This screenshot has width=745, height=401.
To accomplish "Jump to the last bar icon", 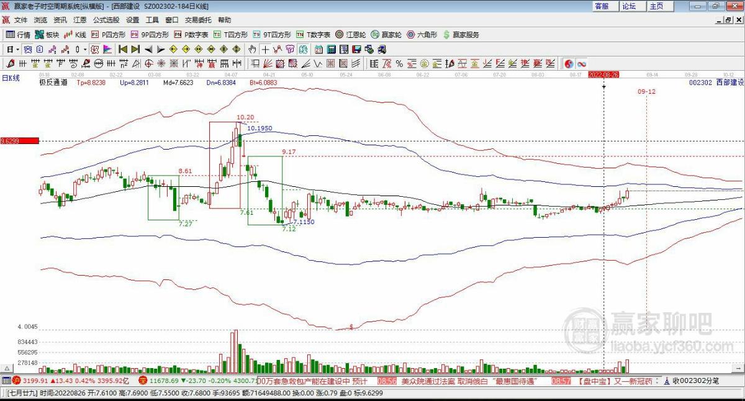I will (x=135, y=49).
